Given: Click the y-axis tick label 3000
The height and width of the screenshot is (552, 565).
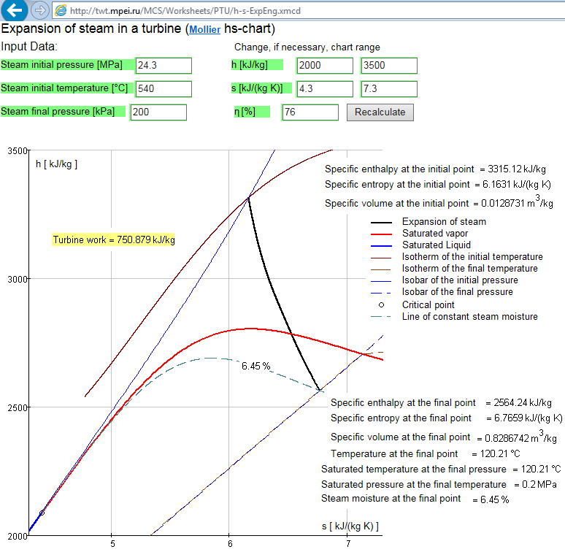Looking at the screenshot, I should click(18, 280).
